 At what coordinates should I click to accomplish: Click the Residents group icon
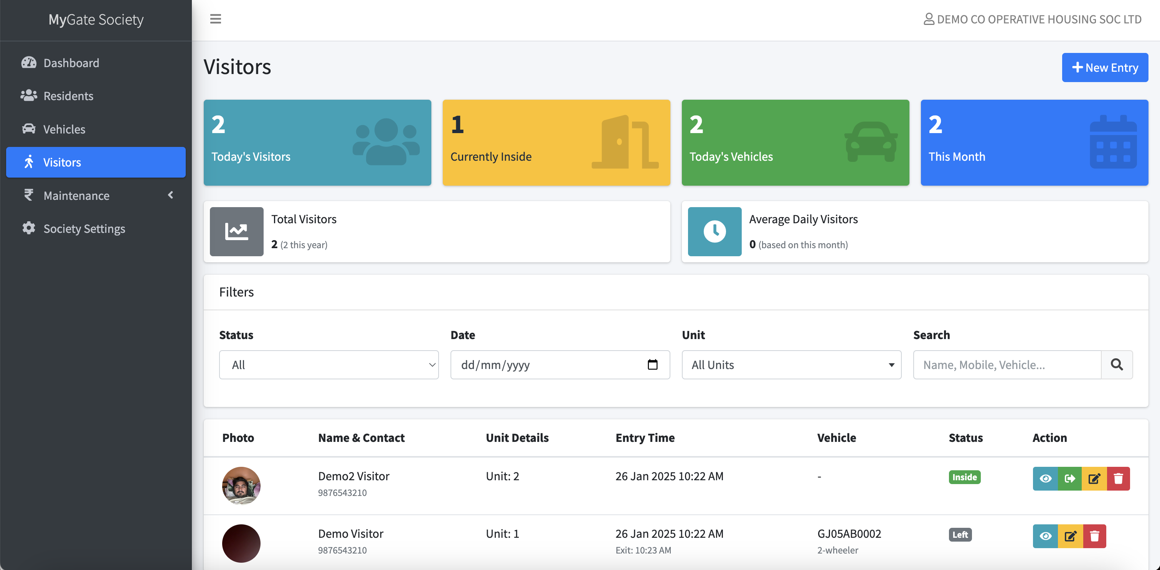29,96
